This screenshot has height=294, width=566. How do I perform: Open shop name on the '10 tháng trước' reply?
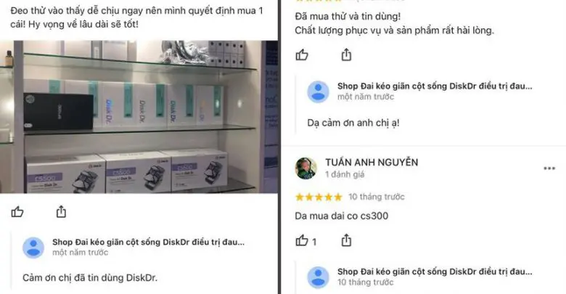click(435, 271)
